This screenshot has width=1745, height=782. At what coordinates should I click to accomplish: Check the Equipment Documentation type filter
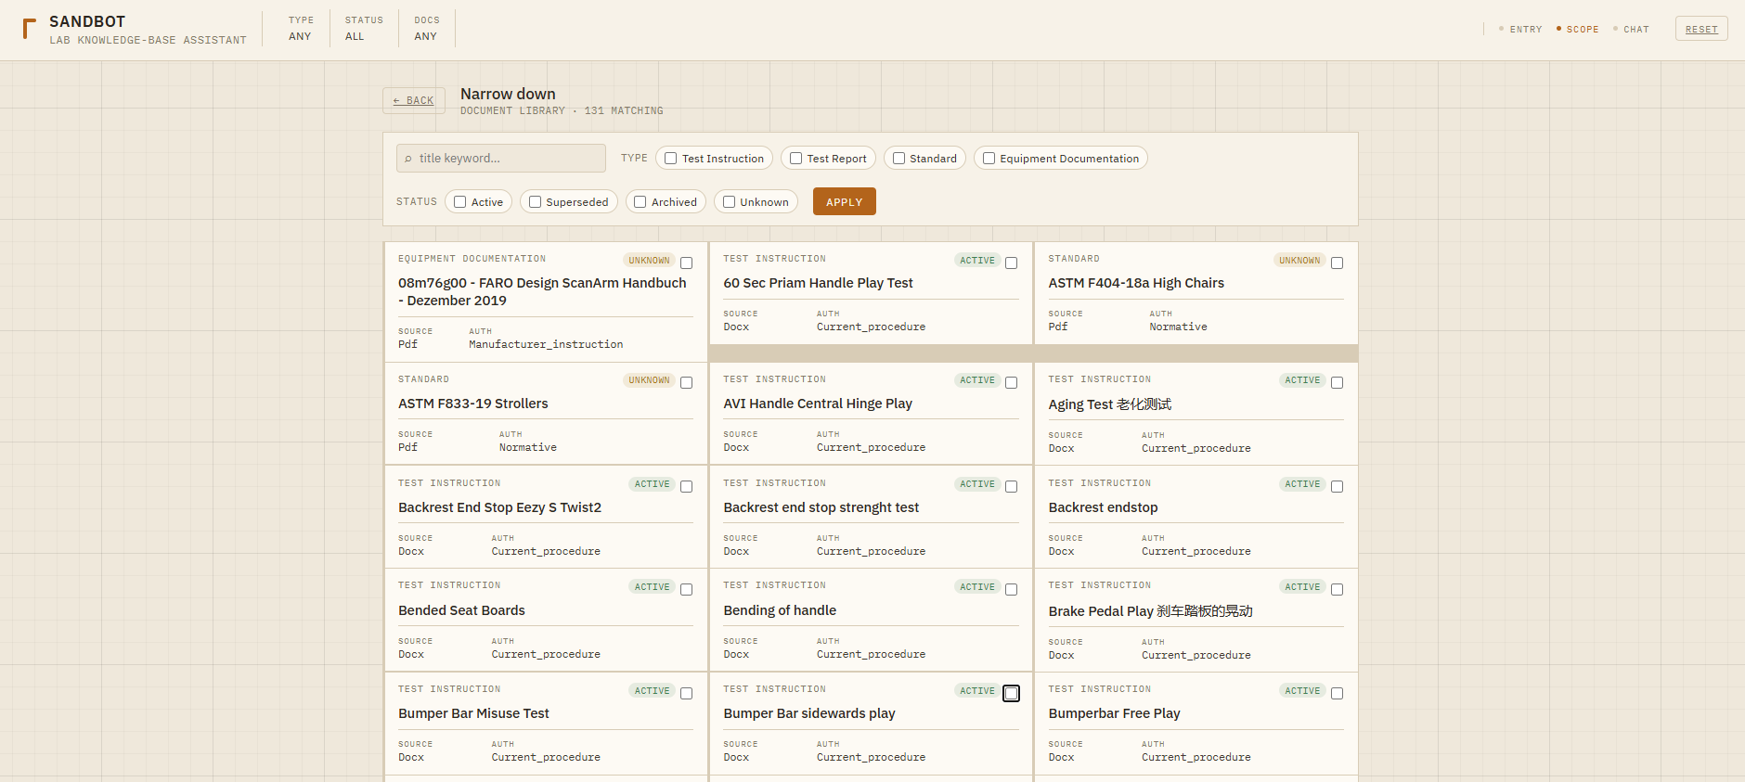pyautogui.click(x=989, y=159)
